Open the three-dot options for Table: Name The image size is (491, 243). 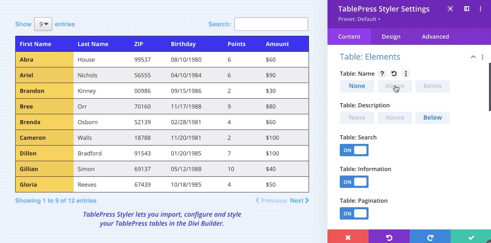[x=406, y=74]
